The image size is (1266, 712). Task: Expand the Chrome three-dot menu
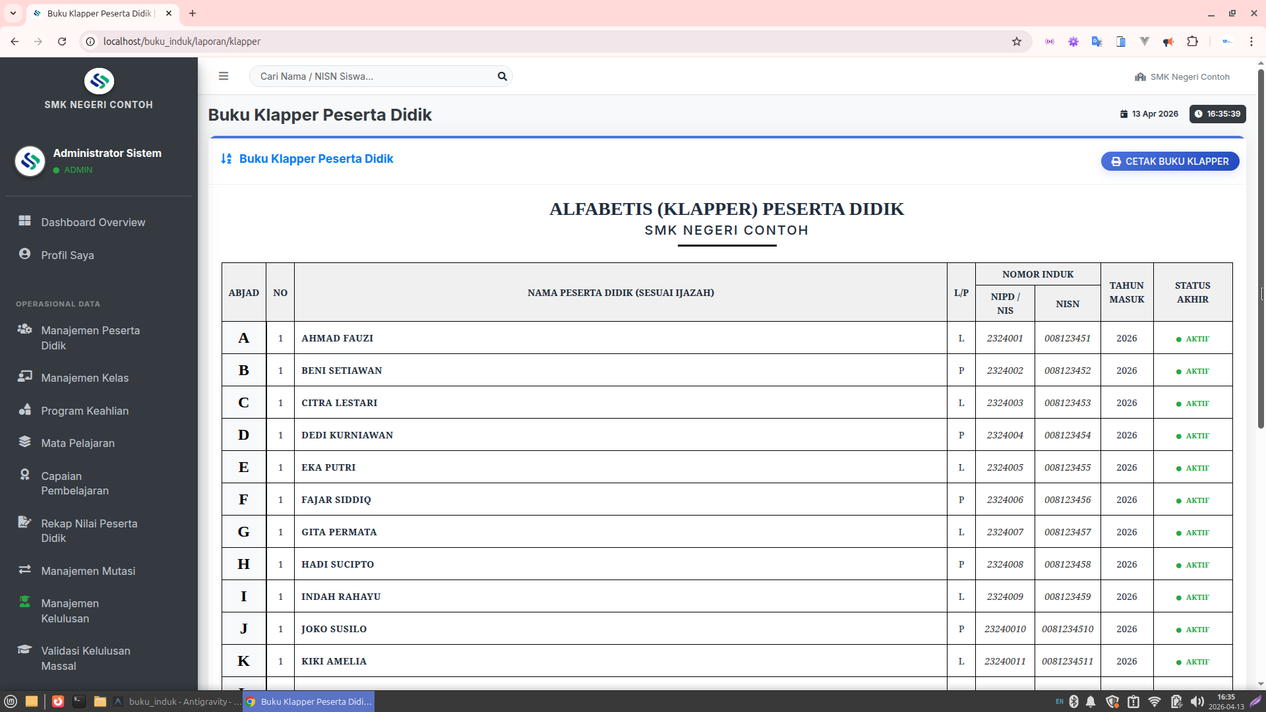tap(1251, 42)
